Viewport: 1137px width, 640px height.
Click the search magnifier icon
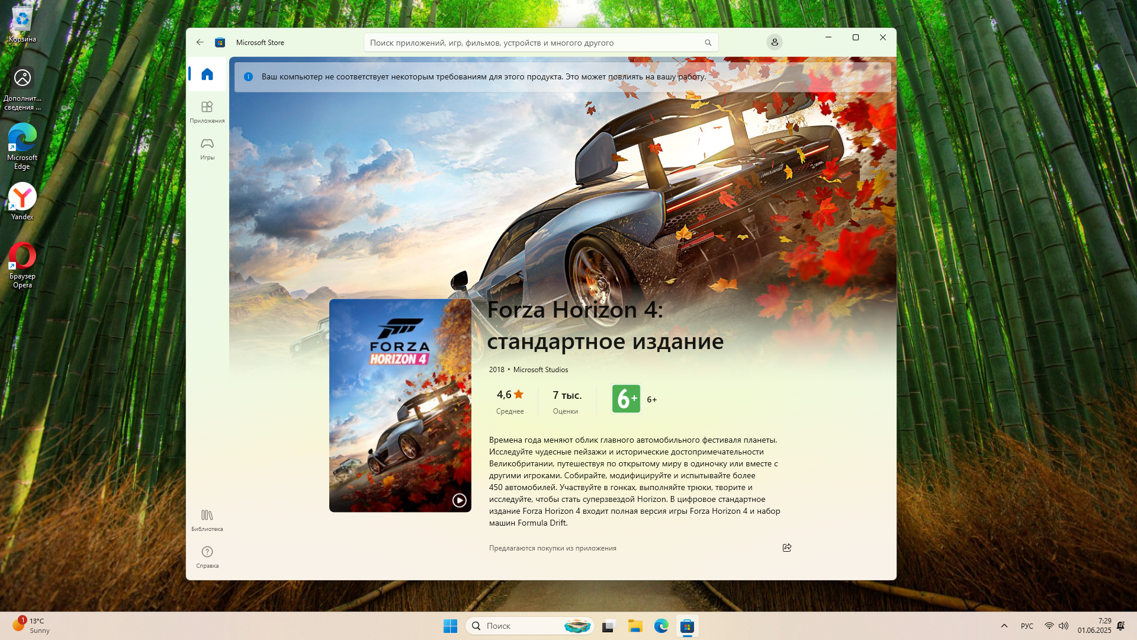pos(708,43)
